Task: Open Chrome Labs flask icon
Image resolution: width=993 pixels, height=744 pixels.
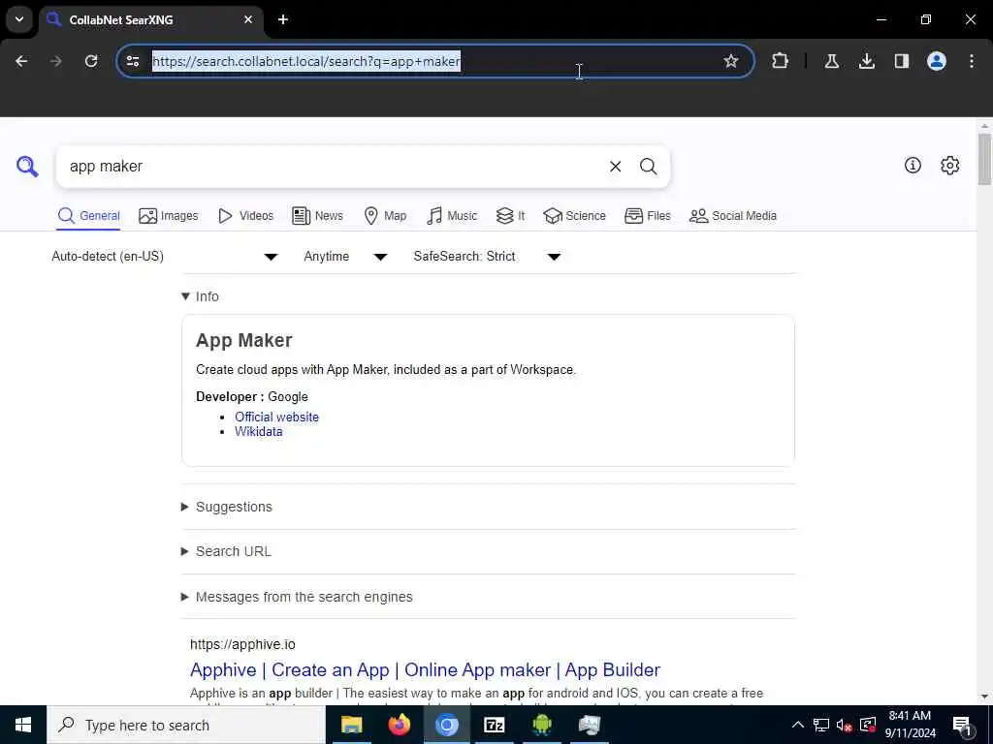Action: click(831, 61)
